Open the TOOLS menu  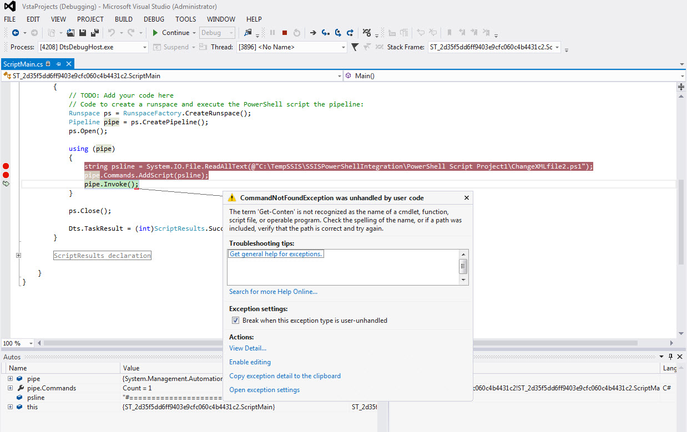(186, 19)
